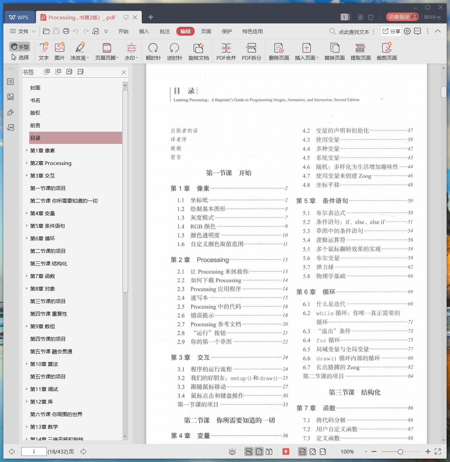Open the PDF拆分 split tool

click(x=252, y=51)
